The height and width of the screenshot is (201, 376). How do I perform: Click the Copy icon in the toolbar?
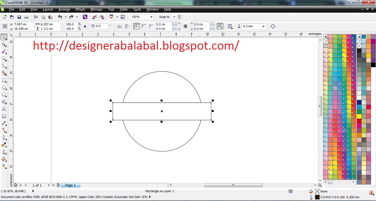tap(43, 17)
